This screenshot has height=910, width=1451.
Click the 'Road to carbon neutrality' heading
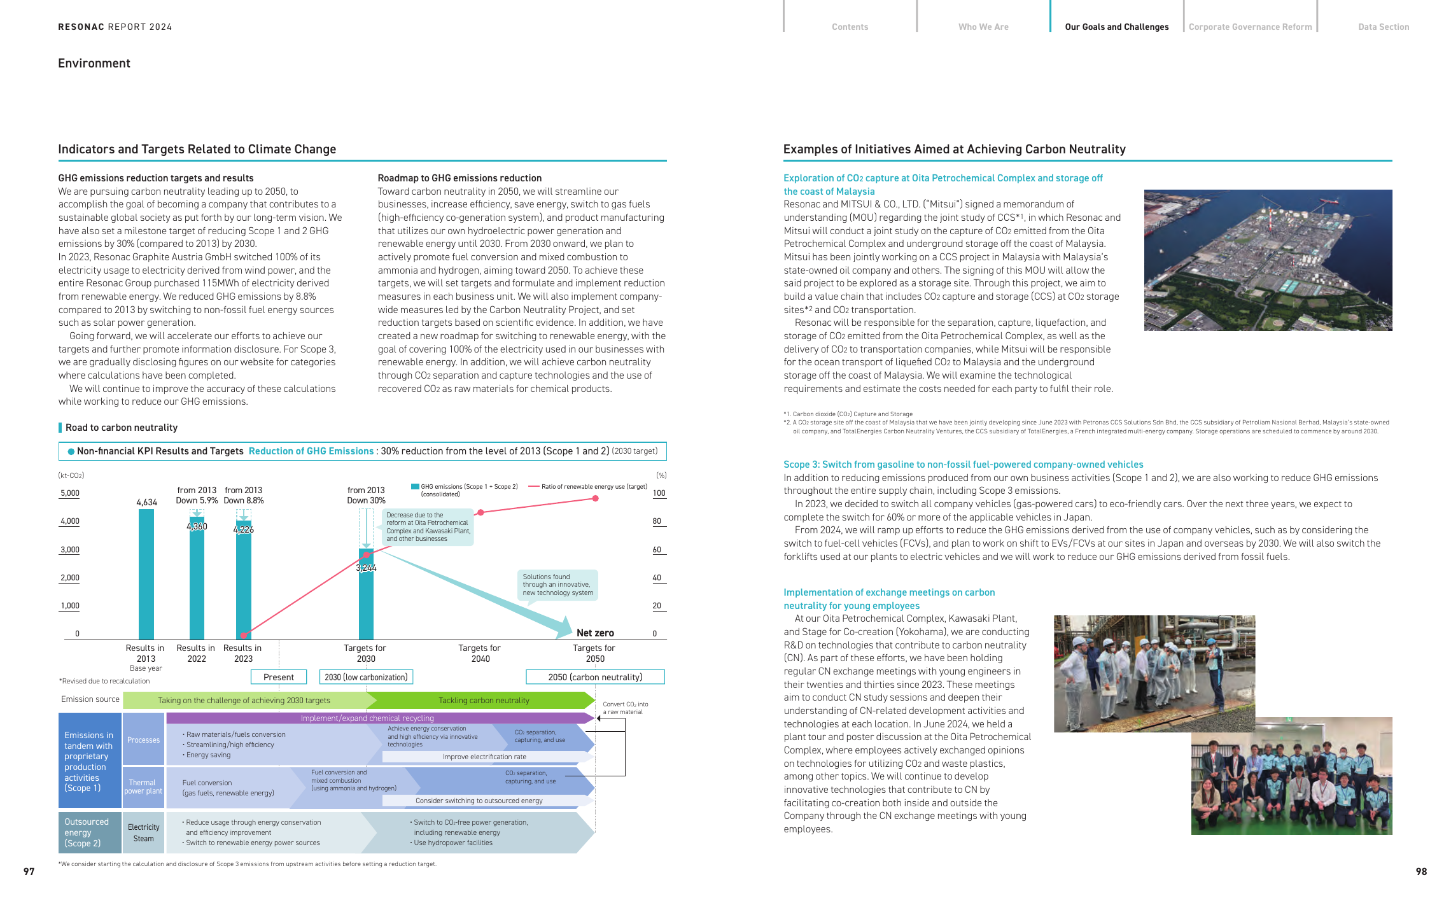click(x=122, y=428)
